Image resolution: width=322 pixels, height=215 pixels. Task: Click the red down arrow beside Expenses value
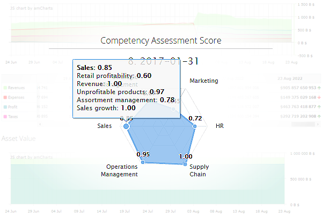click(x=319, y=97)
